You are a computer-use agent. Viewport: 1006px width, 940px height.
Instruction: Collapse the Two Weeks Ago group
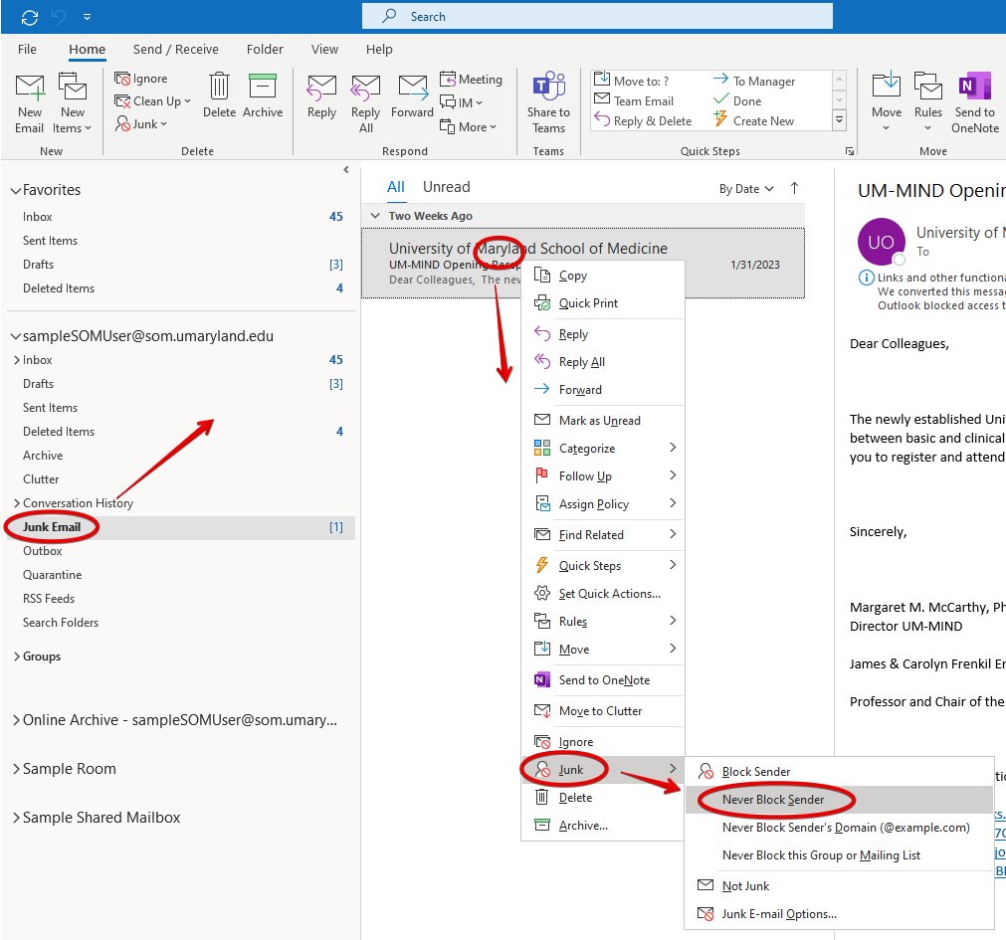[x=375, y=216]
